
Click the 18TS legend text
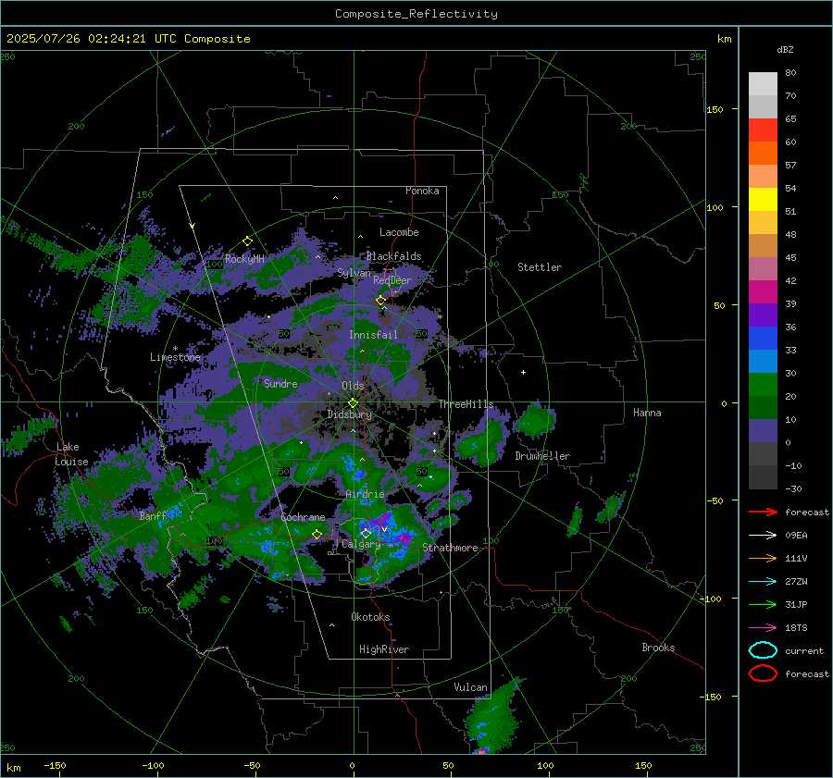point(796,628)
